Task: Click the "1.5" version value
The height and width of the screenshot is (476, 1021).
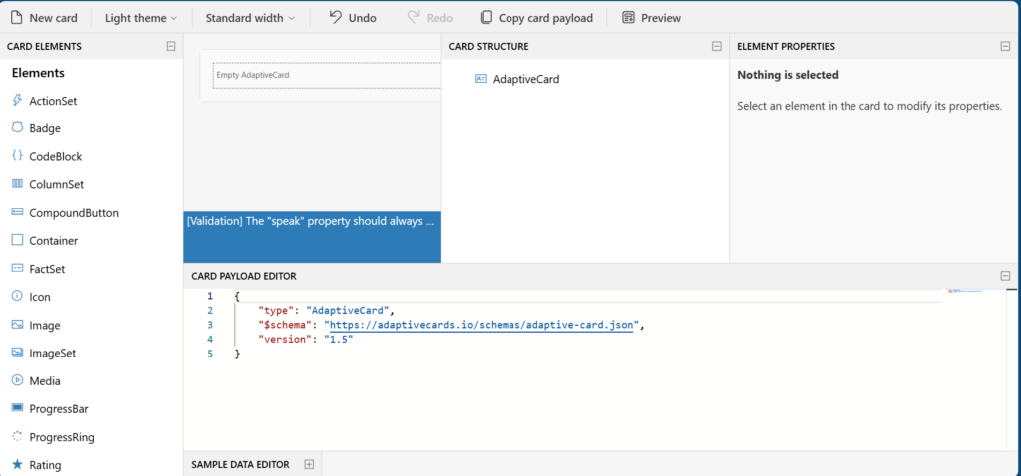Action: [x=339, y=339]
